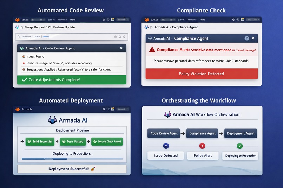Open the project dropdown beside the Code Review window fox logo
The image size is (283, 188).
(x=38, y=20)
